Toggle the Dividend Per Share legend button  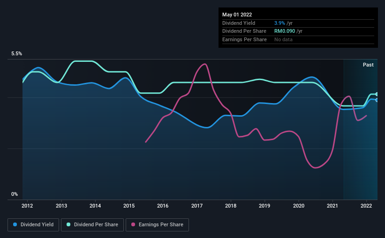coord(92,225)
